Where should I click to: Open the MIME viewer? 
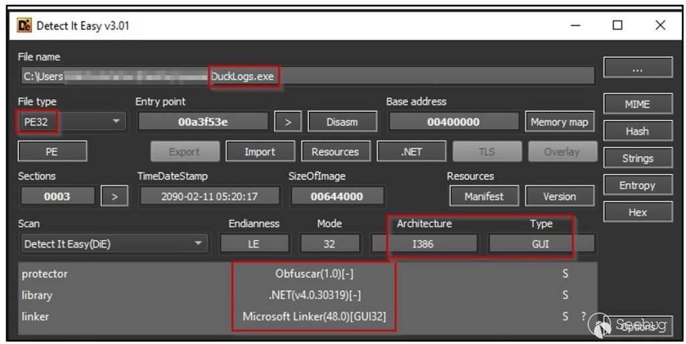pyautogui.click(x=638, y=104)
